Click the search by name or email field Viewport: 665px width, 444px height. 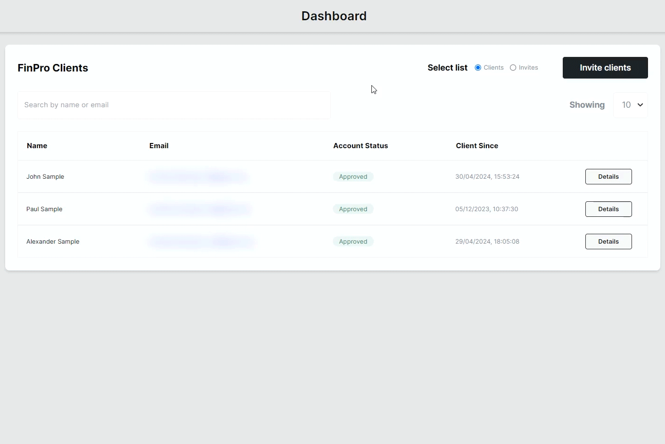[x=174, y=105]
